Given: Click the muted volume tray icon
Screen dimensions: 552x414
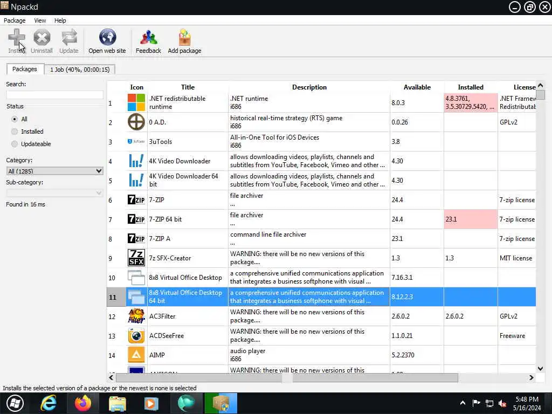Looking at the screenshot, I should coord(503,403).
